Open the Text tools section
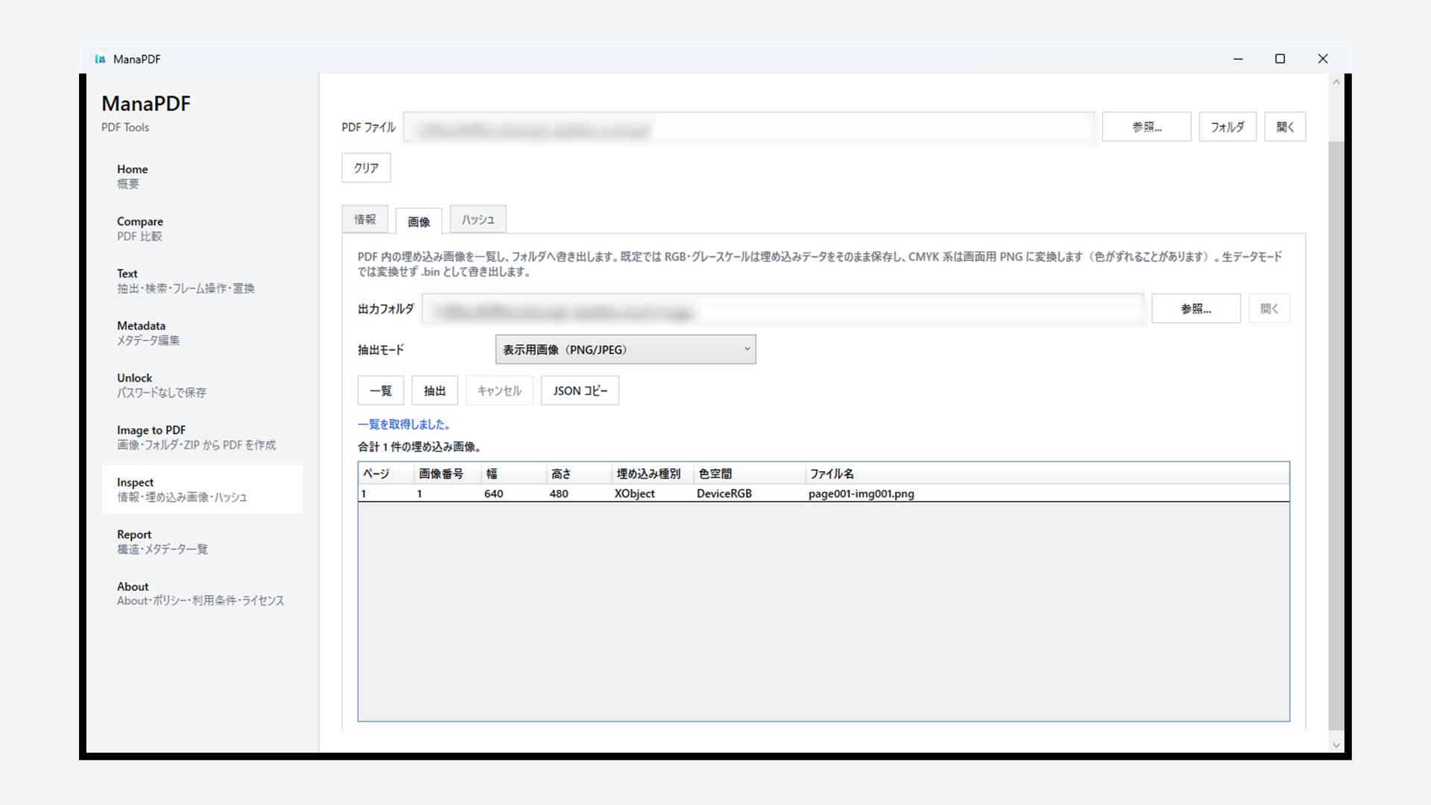The image size is (1431, 805). (x=202, y=281)
